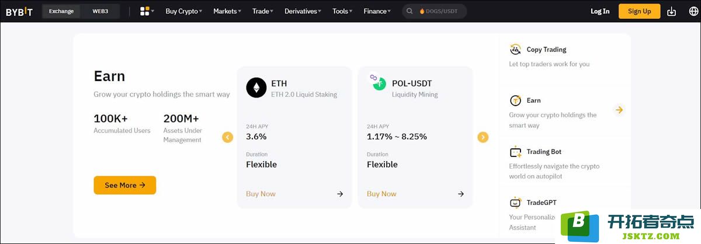Select the Trading Bot icon

[515, 152]
